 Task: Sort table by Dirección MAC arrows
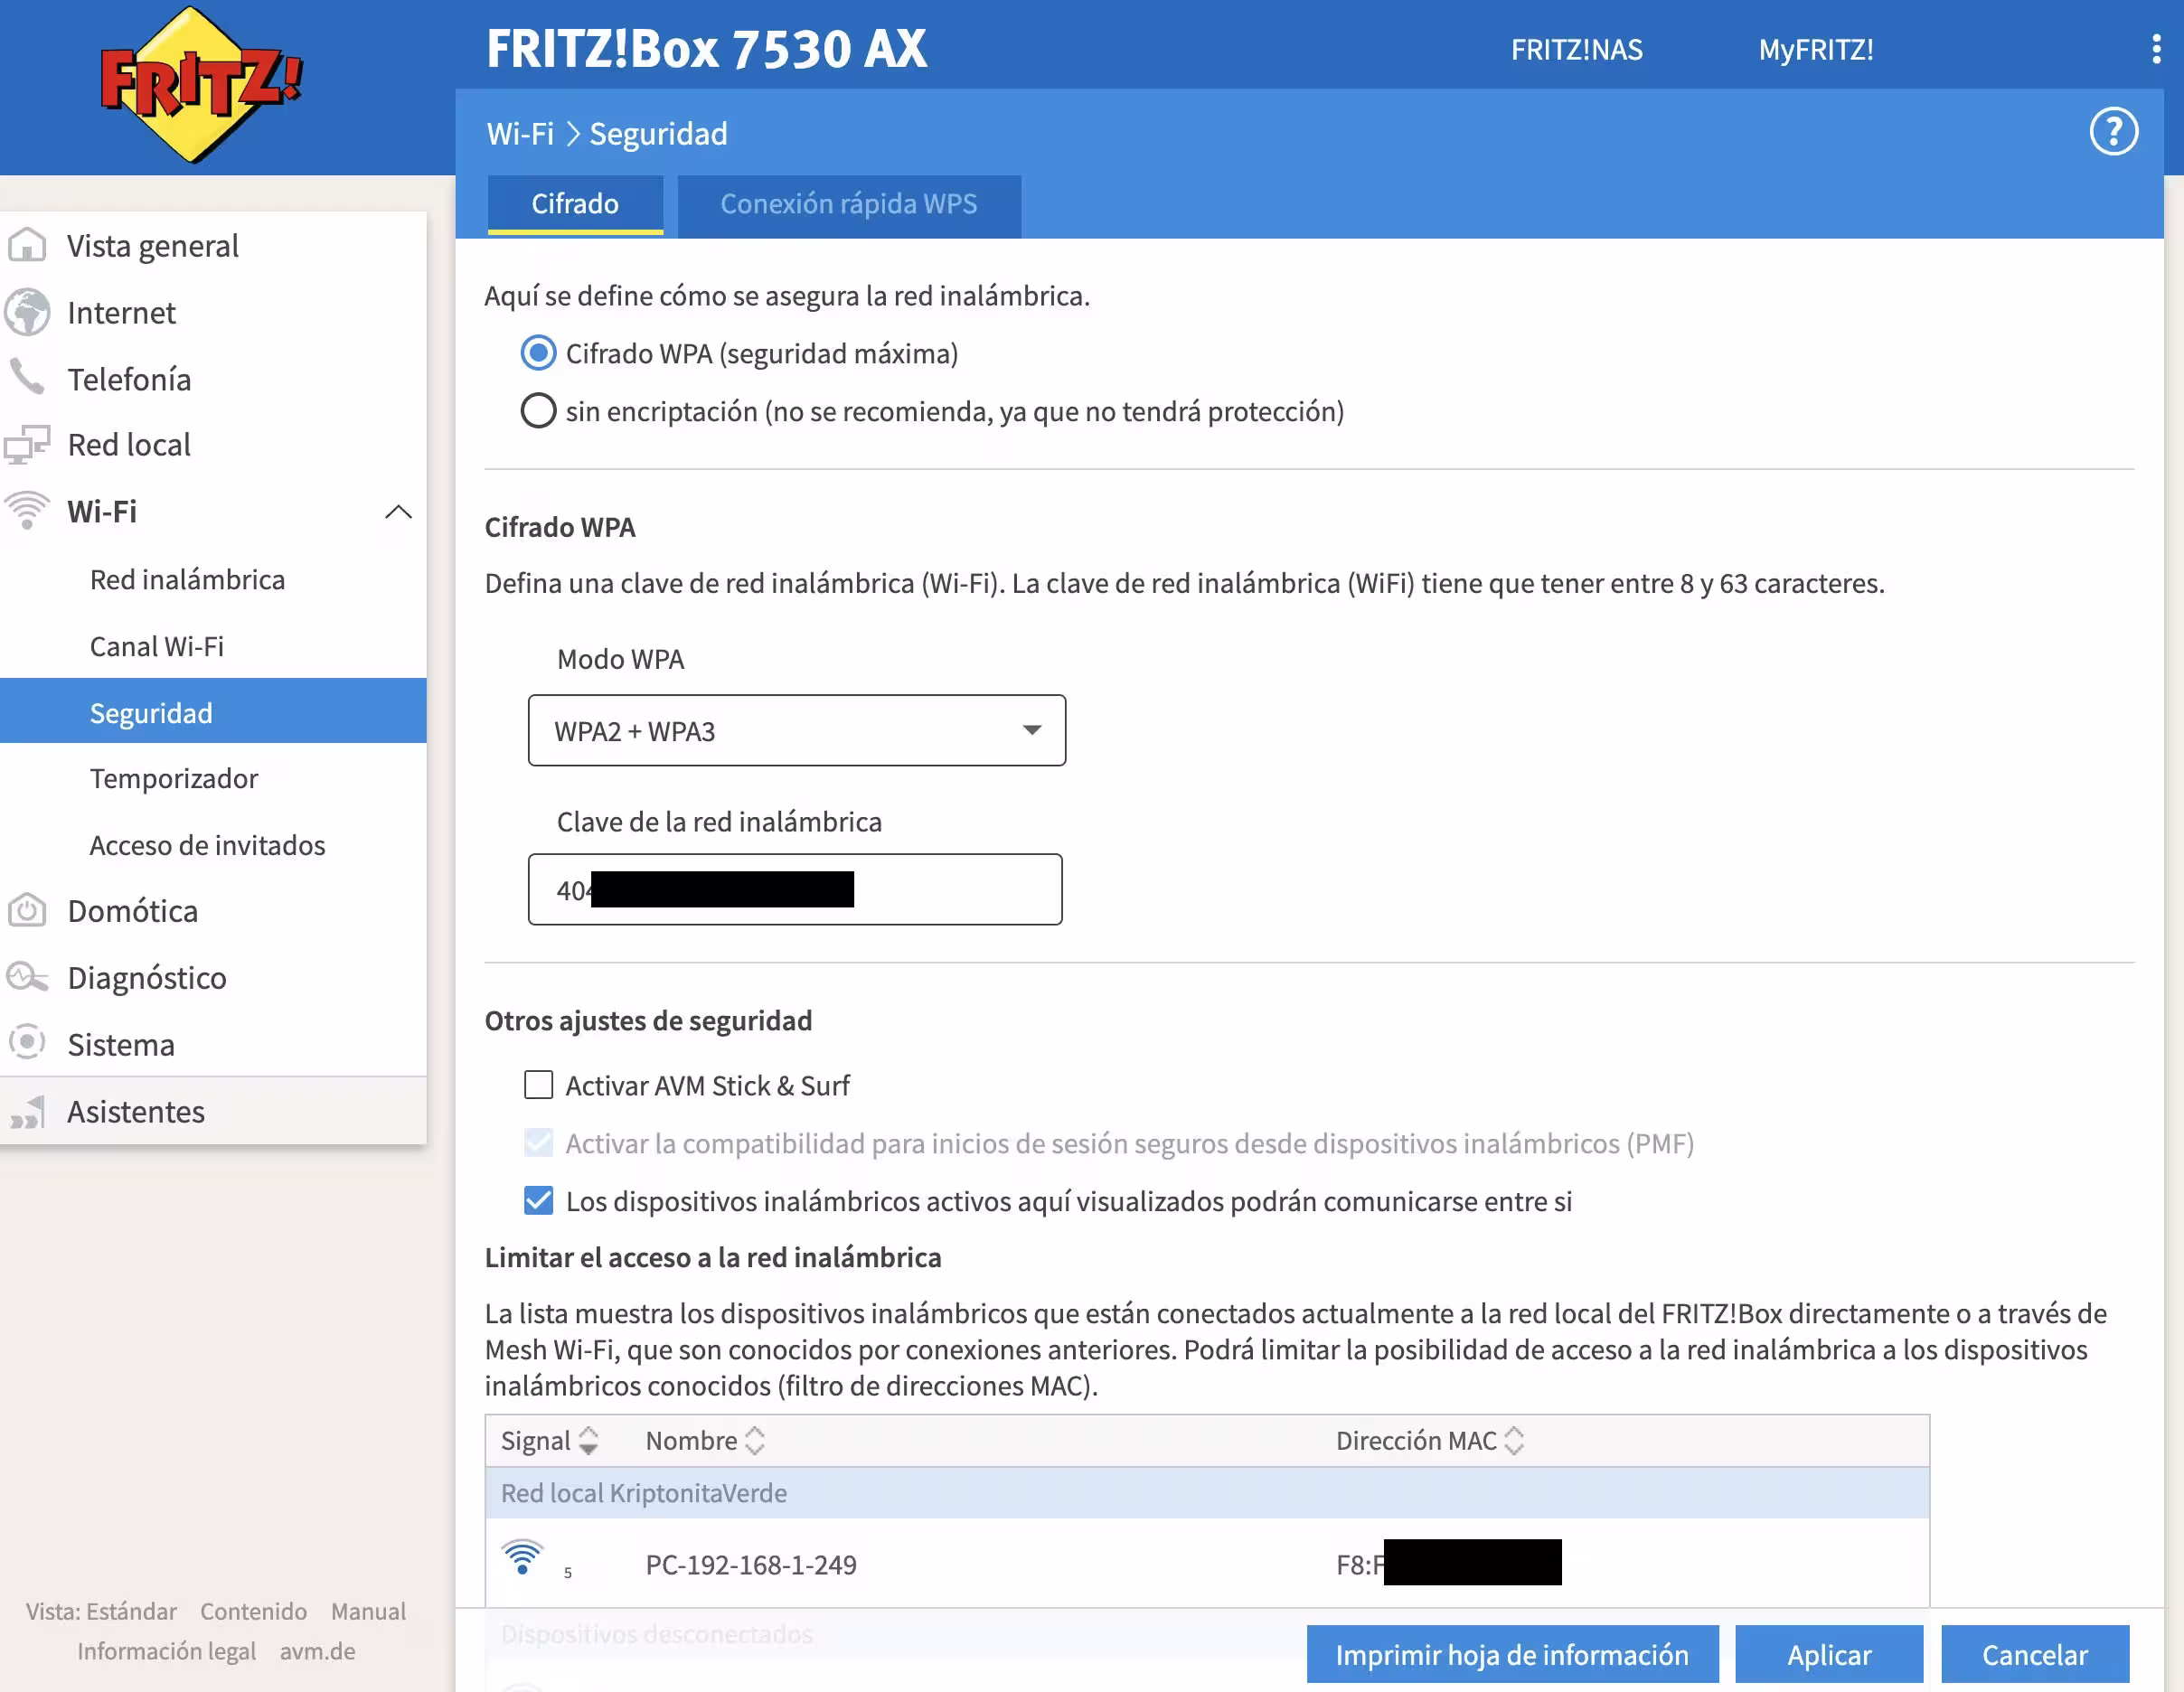coord(1514,1441)
